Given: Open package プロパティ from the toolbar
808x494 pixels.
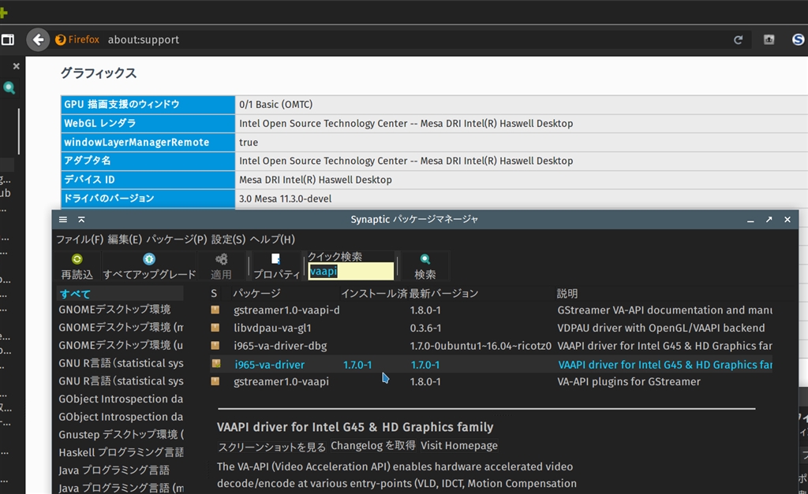Looking at the screenshot, I should coord(275,259).
